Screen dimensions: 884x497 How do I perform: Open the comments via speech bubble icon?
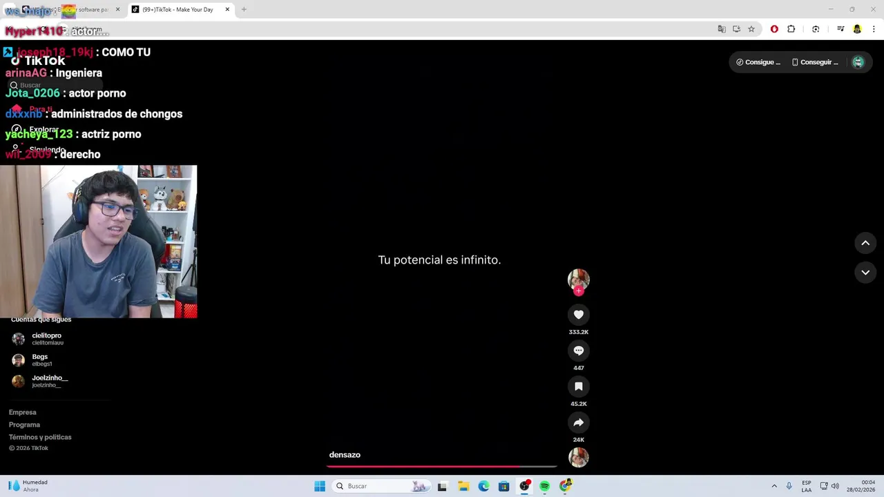[x=579, y=351]
